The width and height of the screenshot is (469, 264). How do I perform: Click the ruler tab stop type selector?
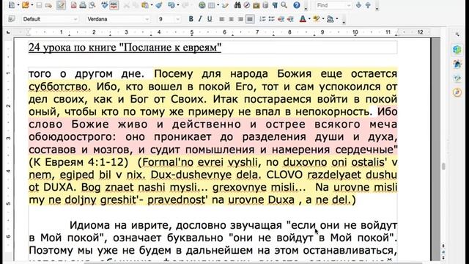(8, 32)
